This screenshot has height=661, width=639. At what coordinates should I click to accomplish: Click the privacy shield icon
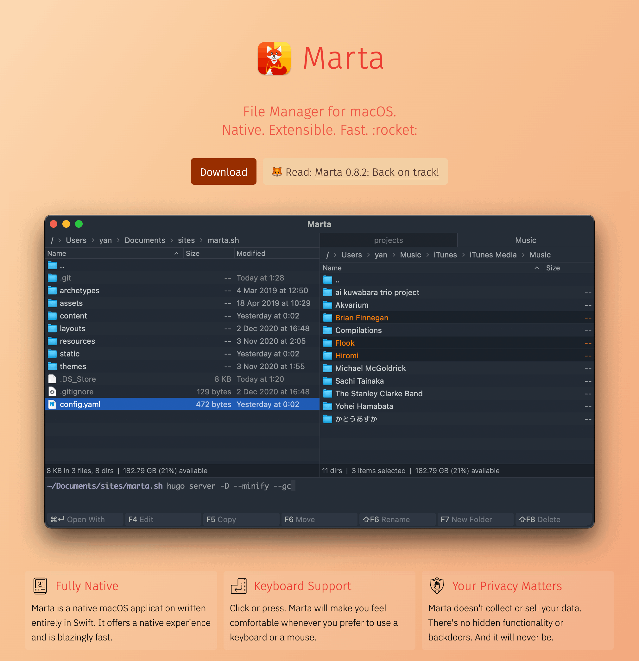pos(437,586)
